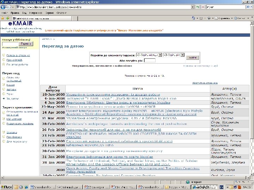
Task: Click the magnifier search icon in the toolbar
Action: 248,7
